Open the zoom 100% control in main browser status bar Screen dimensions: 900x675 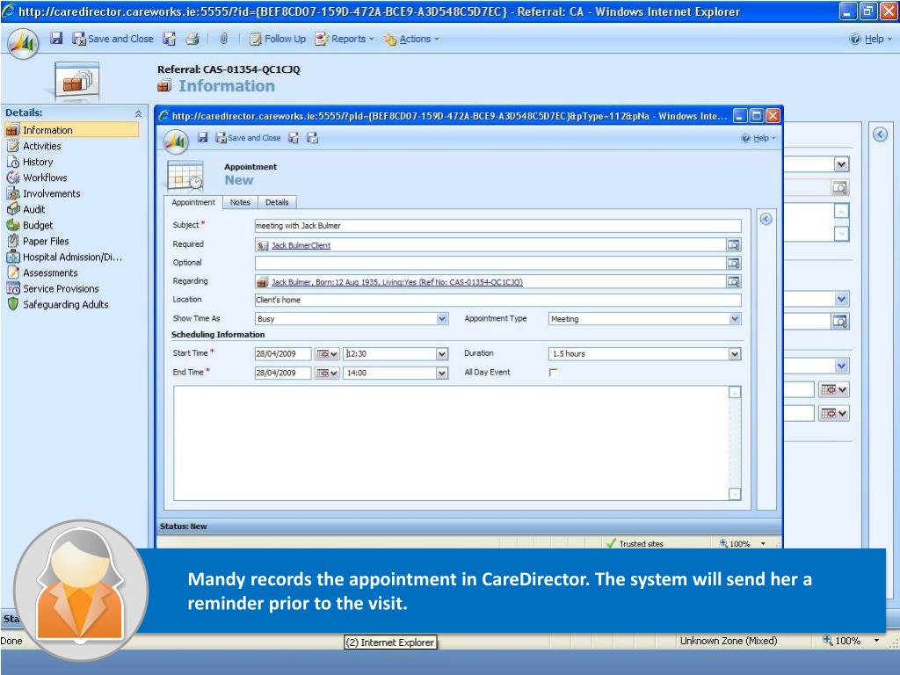(851, 641)
